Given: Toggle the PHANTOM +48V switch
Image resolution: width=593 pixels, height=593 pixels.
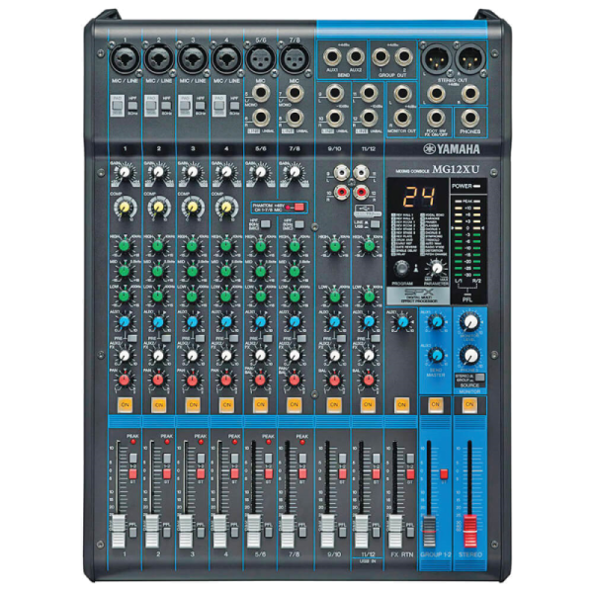Looking at the screenshot, I should 299,207.
